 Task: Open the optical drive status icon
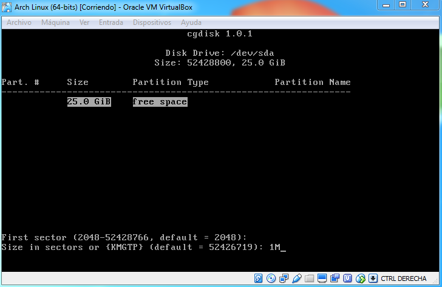[271, 279]
